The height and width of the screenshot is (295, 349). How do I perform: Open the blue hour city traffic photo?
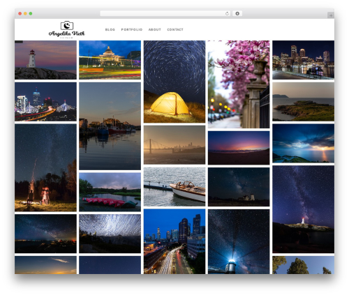tap(174, 241)
